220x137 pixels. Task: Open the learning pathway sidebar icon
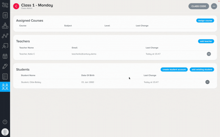[5, 5]
